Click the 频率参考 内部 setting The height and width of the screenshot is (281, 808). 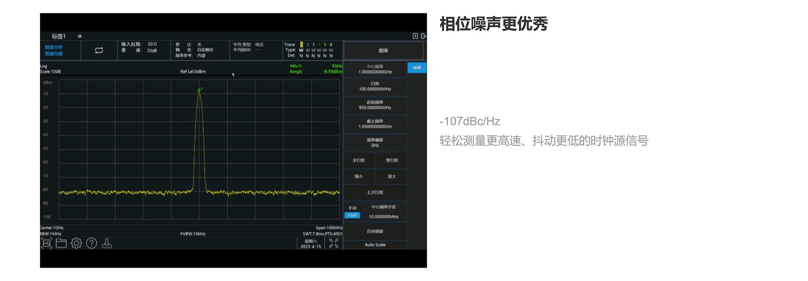pyautogui.click(x=191, y=55)
